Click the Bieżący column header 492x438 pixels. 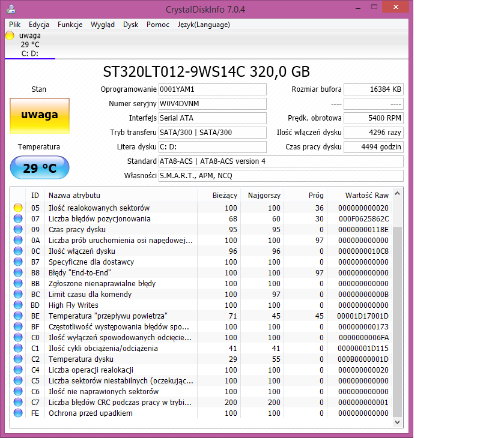[219, 196]
